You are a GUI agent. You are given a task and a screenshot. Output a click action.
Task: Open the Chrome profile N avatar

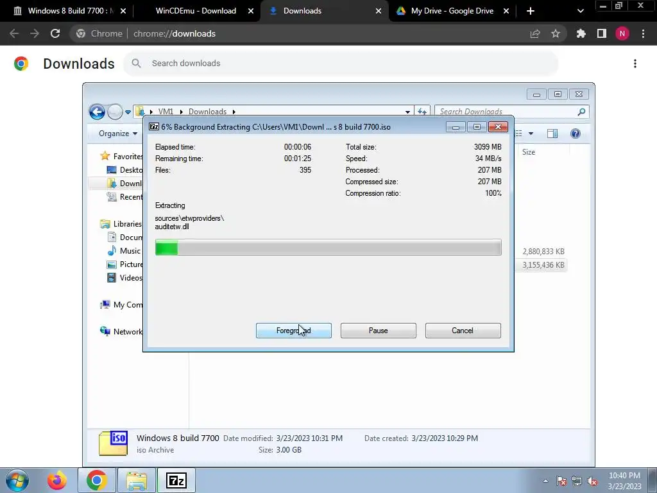622,33
